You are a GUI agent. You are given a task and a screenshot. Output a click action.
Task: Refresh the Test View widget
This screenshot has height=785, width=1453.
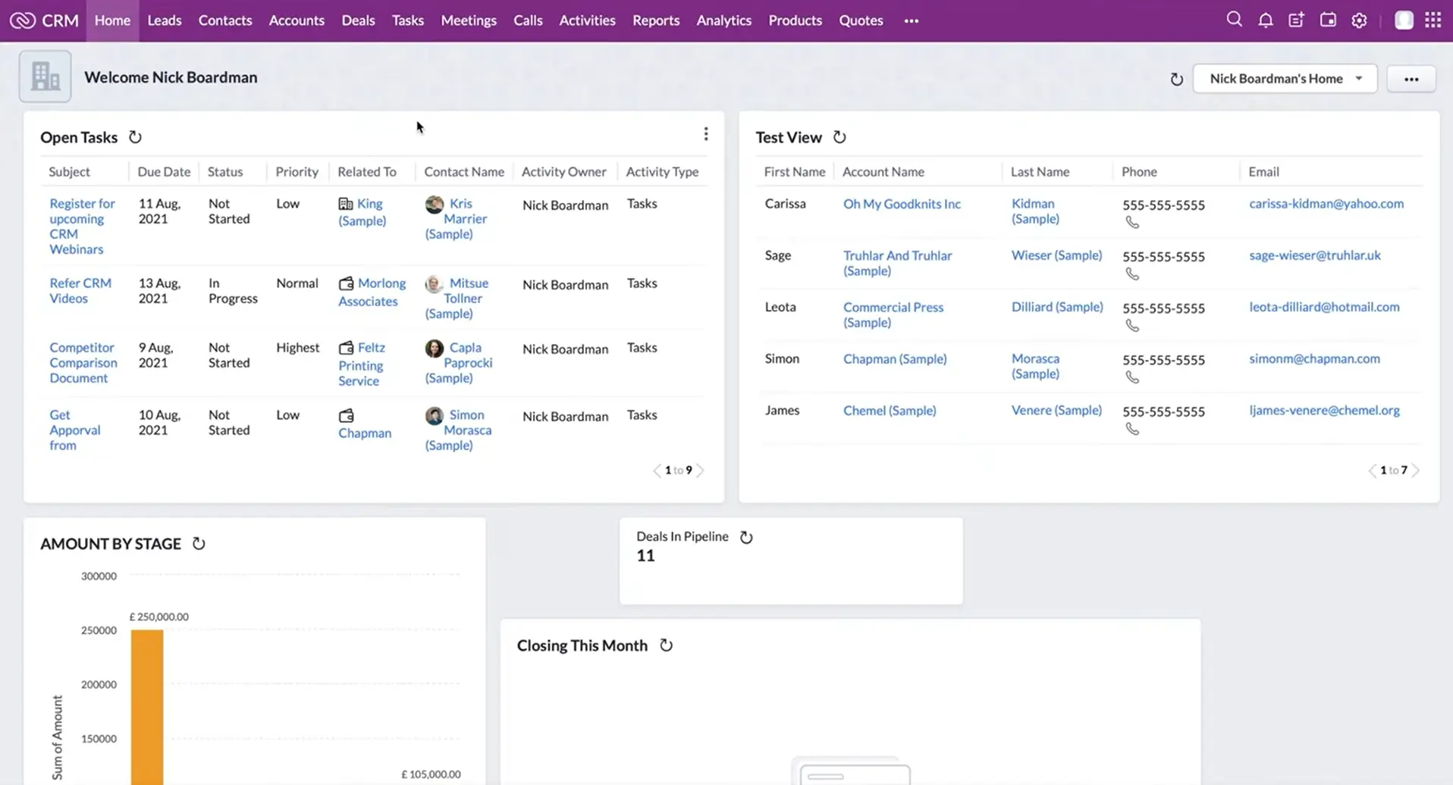[x=839, y=137]
